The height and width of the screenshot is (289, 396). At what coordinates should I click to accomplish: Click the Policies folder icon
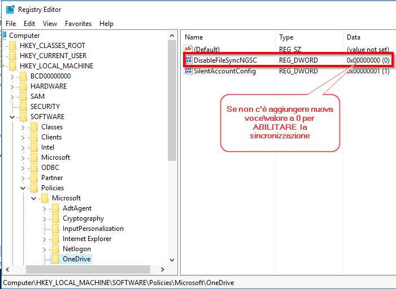point(34,188)
